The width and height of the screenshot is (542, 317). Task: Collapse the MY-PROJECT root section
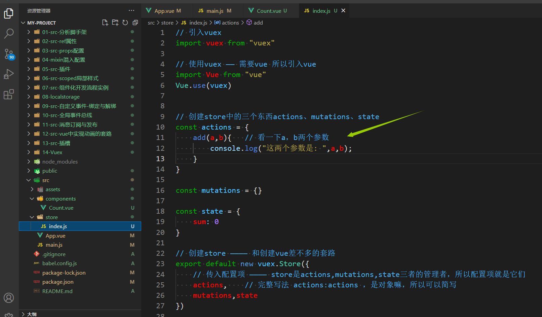tap(23, 23)
